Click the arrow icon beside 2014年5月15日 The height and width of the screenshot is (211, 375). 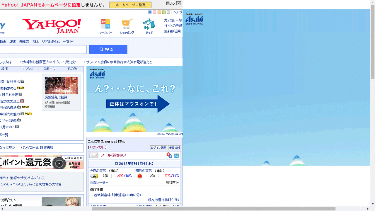click(x=117, y=164)
